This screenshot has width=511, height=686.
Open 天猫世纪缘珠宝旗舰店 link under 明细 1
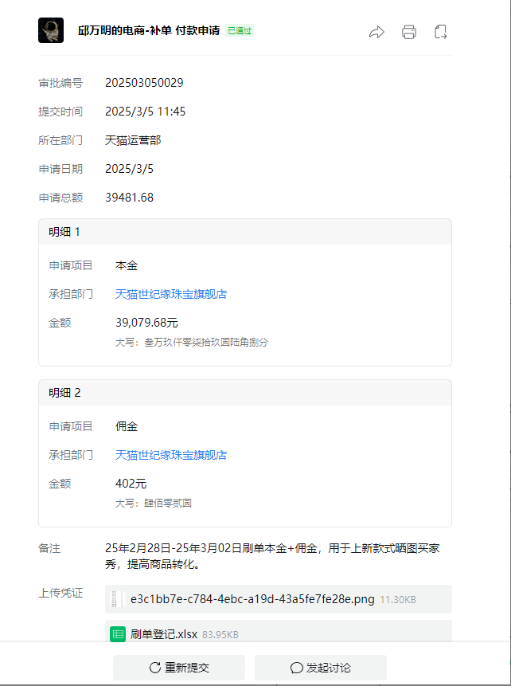pyautogui.click(x=171, y=294)
